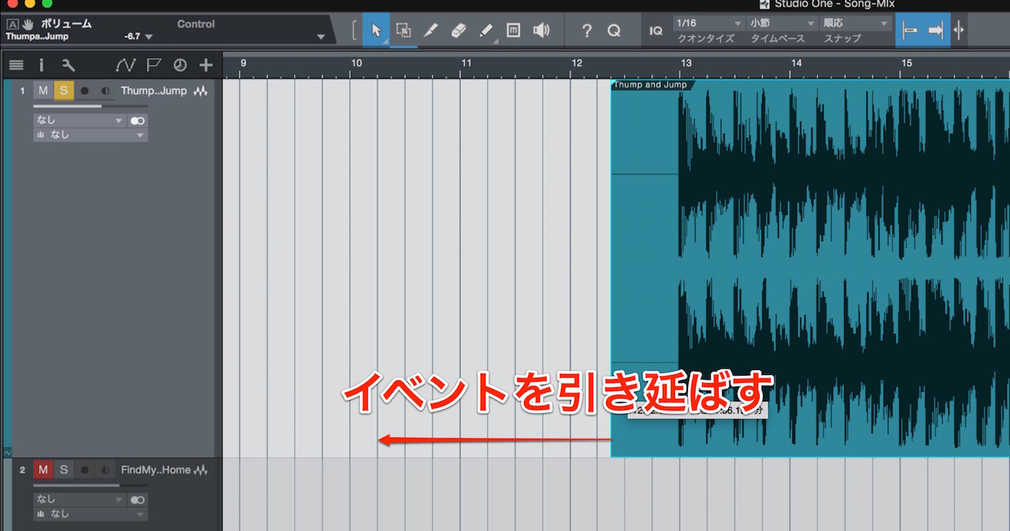Screen dimensions: 1010x531
Task: Mute the Thump..Jump track
Action: [x=43, y=91]
